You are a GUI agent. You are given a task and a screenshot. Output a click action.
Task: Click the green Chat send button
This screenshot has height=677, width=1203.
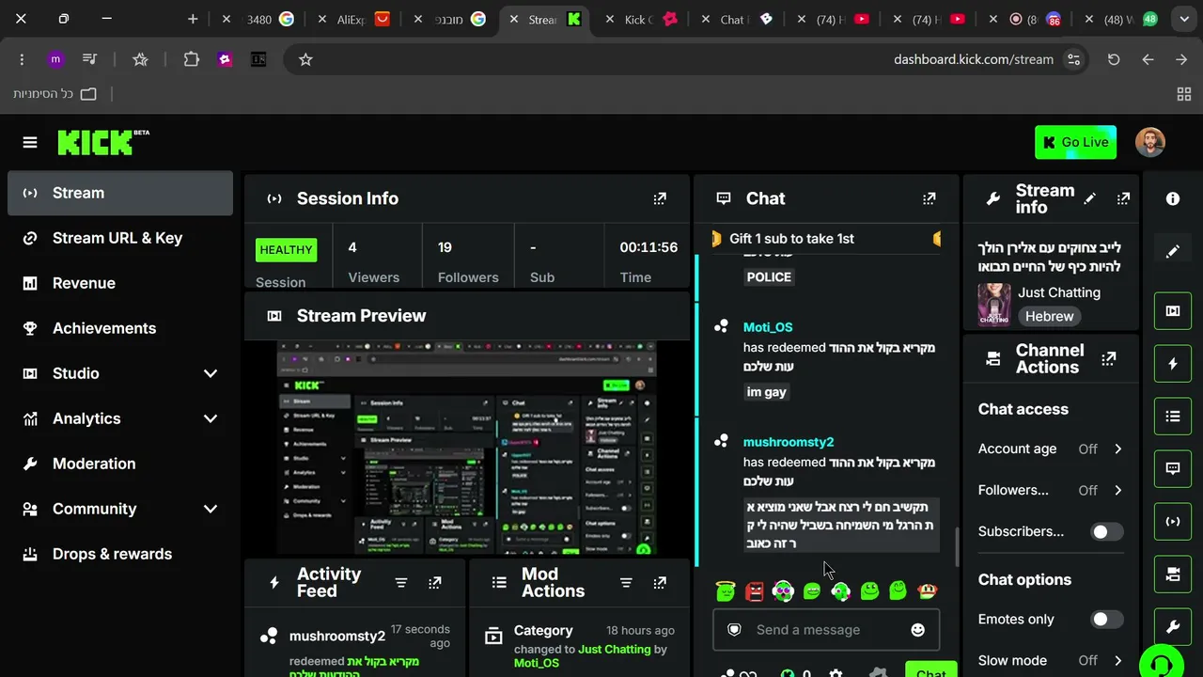[x=930, y=669]
